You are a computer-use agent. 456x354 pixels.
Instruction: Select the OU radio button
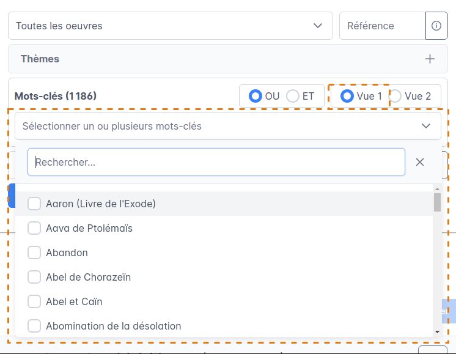pyautogui.click(x=255, y=96)
